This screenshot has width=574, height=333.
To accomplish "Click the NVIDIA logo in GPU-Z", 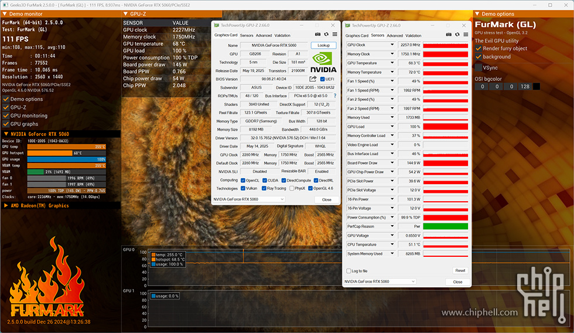I will [x=323, y=62].
